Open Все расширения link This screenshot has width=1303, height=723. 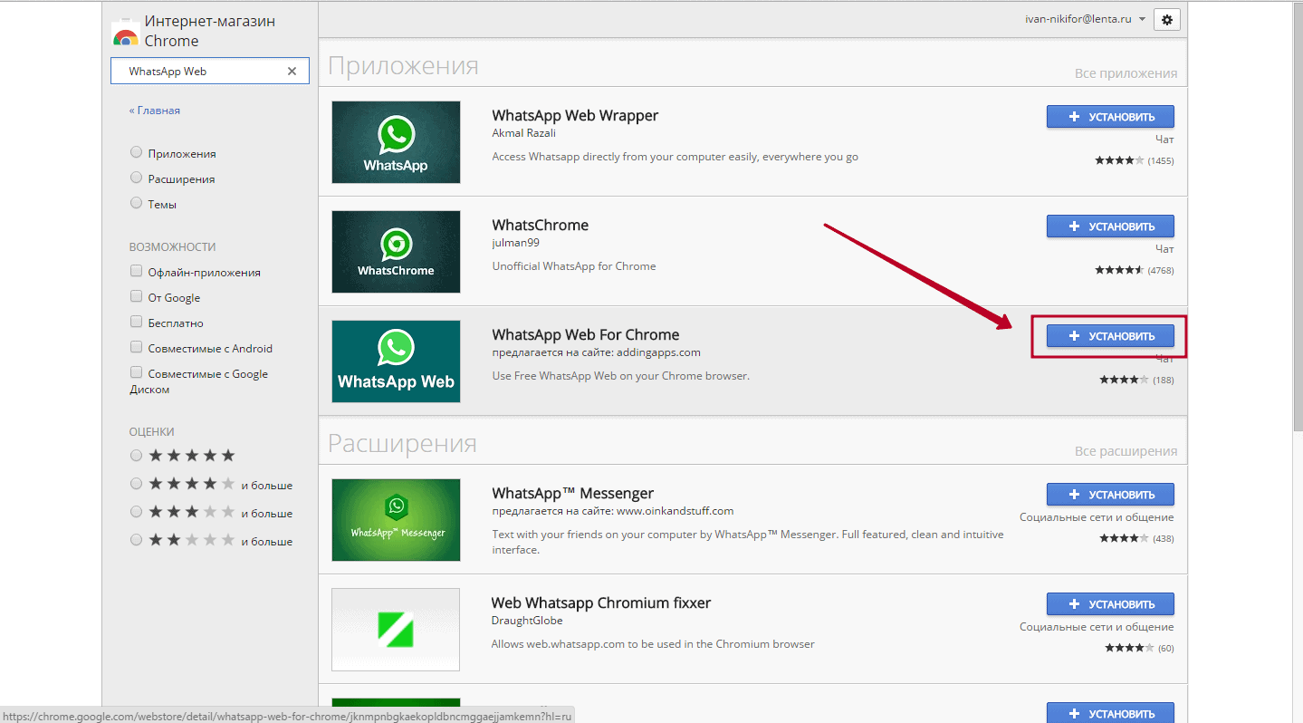click(x=1126, y=451)
